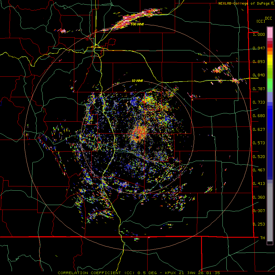Select the 0.893 scale label
Viewport: 275px width, 275px height.
[259, 61]
